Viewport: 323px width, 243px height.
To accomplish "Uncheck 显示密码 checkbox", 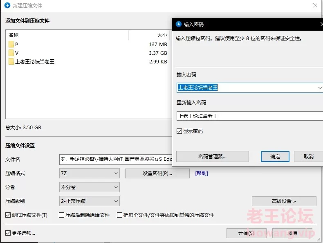I will tap(179, 131).
